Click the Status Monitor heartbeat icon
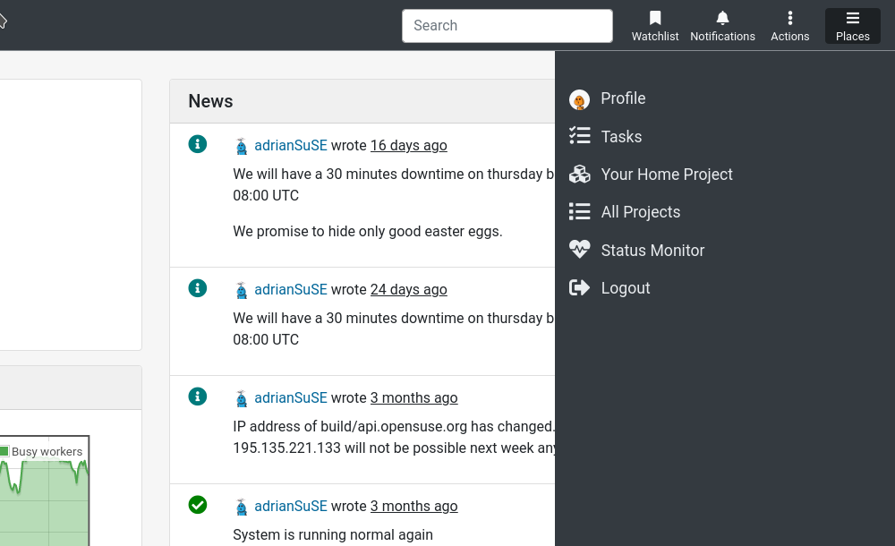895x546 pixels. point(579,250)
